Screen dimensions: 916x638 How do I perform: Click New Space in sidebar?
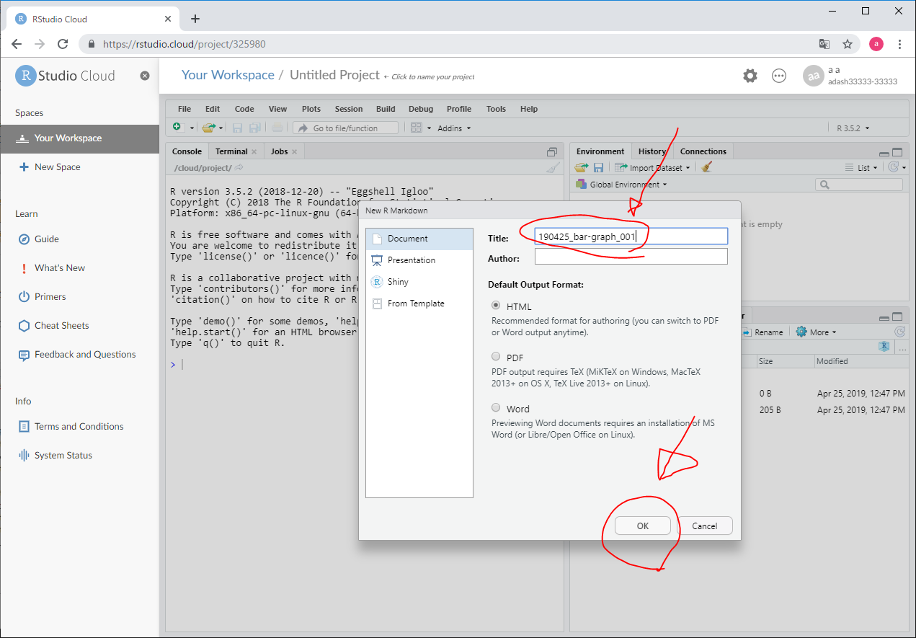(x=58, y=167)
